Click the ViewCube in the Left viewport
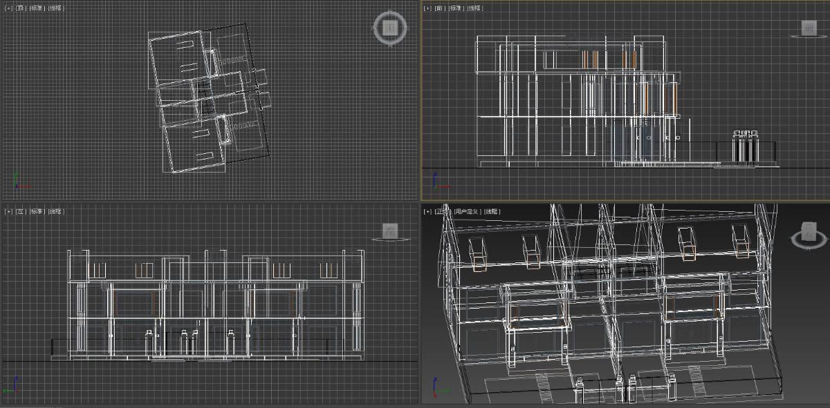 tap(390, 231)
